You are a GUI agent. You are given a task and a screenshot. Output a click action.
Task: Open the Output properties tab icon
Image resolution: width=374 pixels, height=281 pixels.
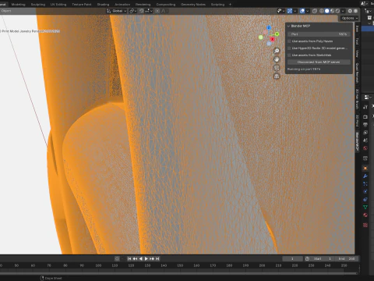coord(365,125)
